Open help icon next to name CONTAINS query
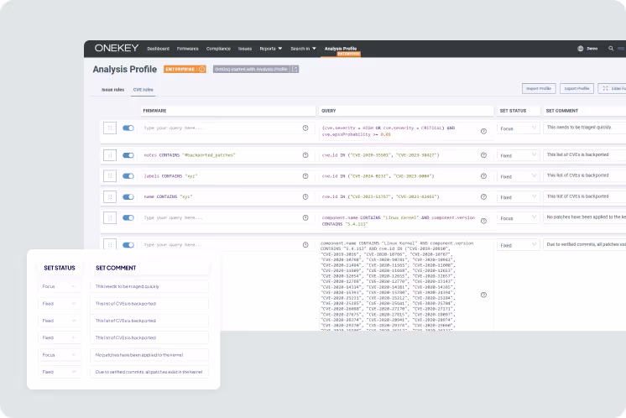Viewport: 626px width, 418px height. [305, 196]
